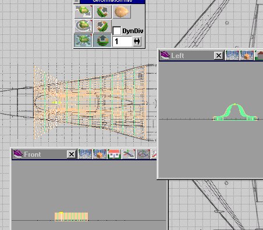Enable the DynDiv checkbox
The width and height of the screenshot is (263, 230).
point(117,31)
